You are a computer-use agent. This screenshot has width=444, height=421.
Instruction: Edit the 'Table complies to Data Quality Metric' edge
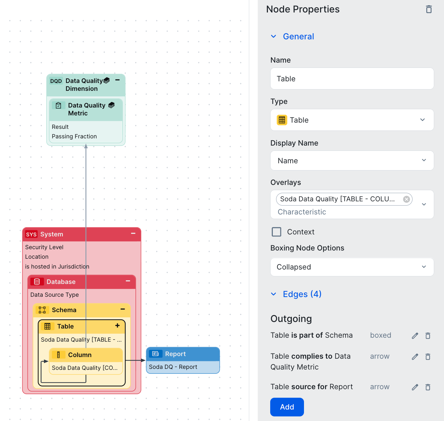pos(415,356)
